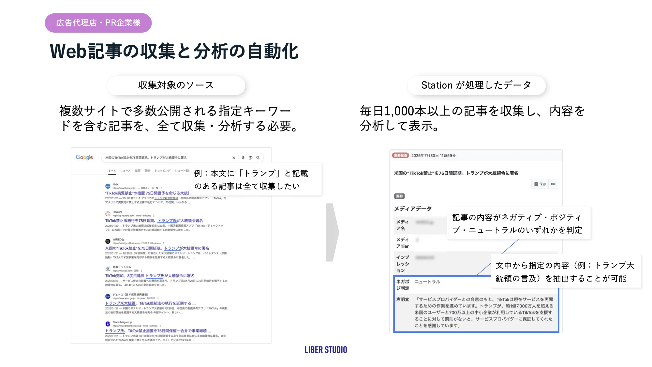This screenshot has height=367, width=652.
Task: Open the Bloomberg article about TikTok ban hold
Action: pos(158,330)
